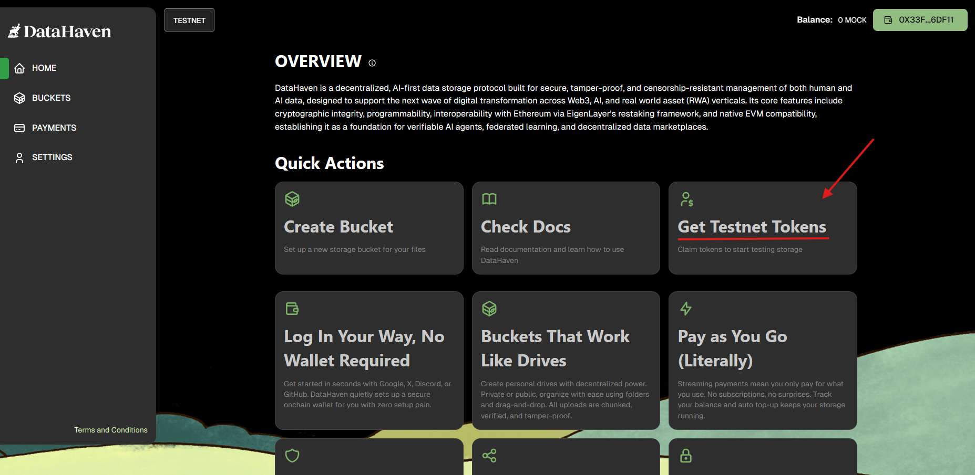Open the 0X33F...6DF11 wallet button
Screen dimensions: 975x475
[x=920, y=20]
